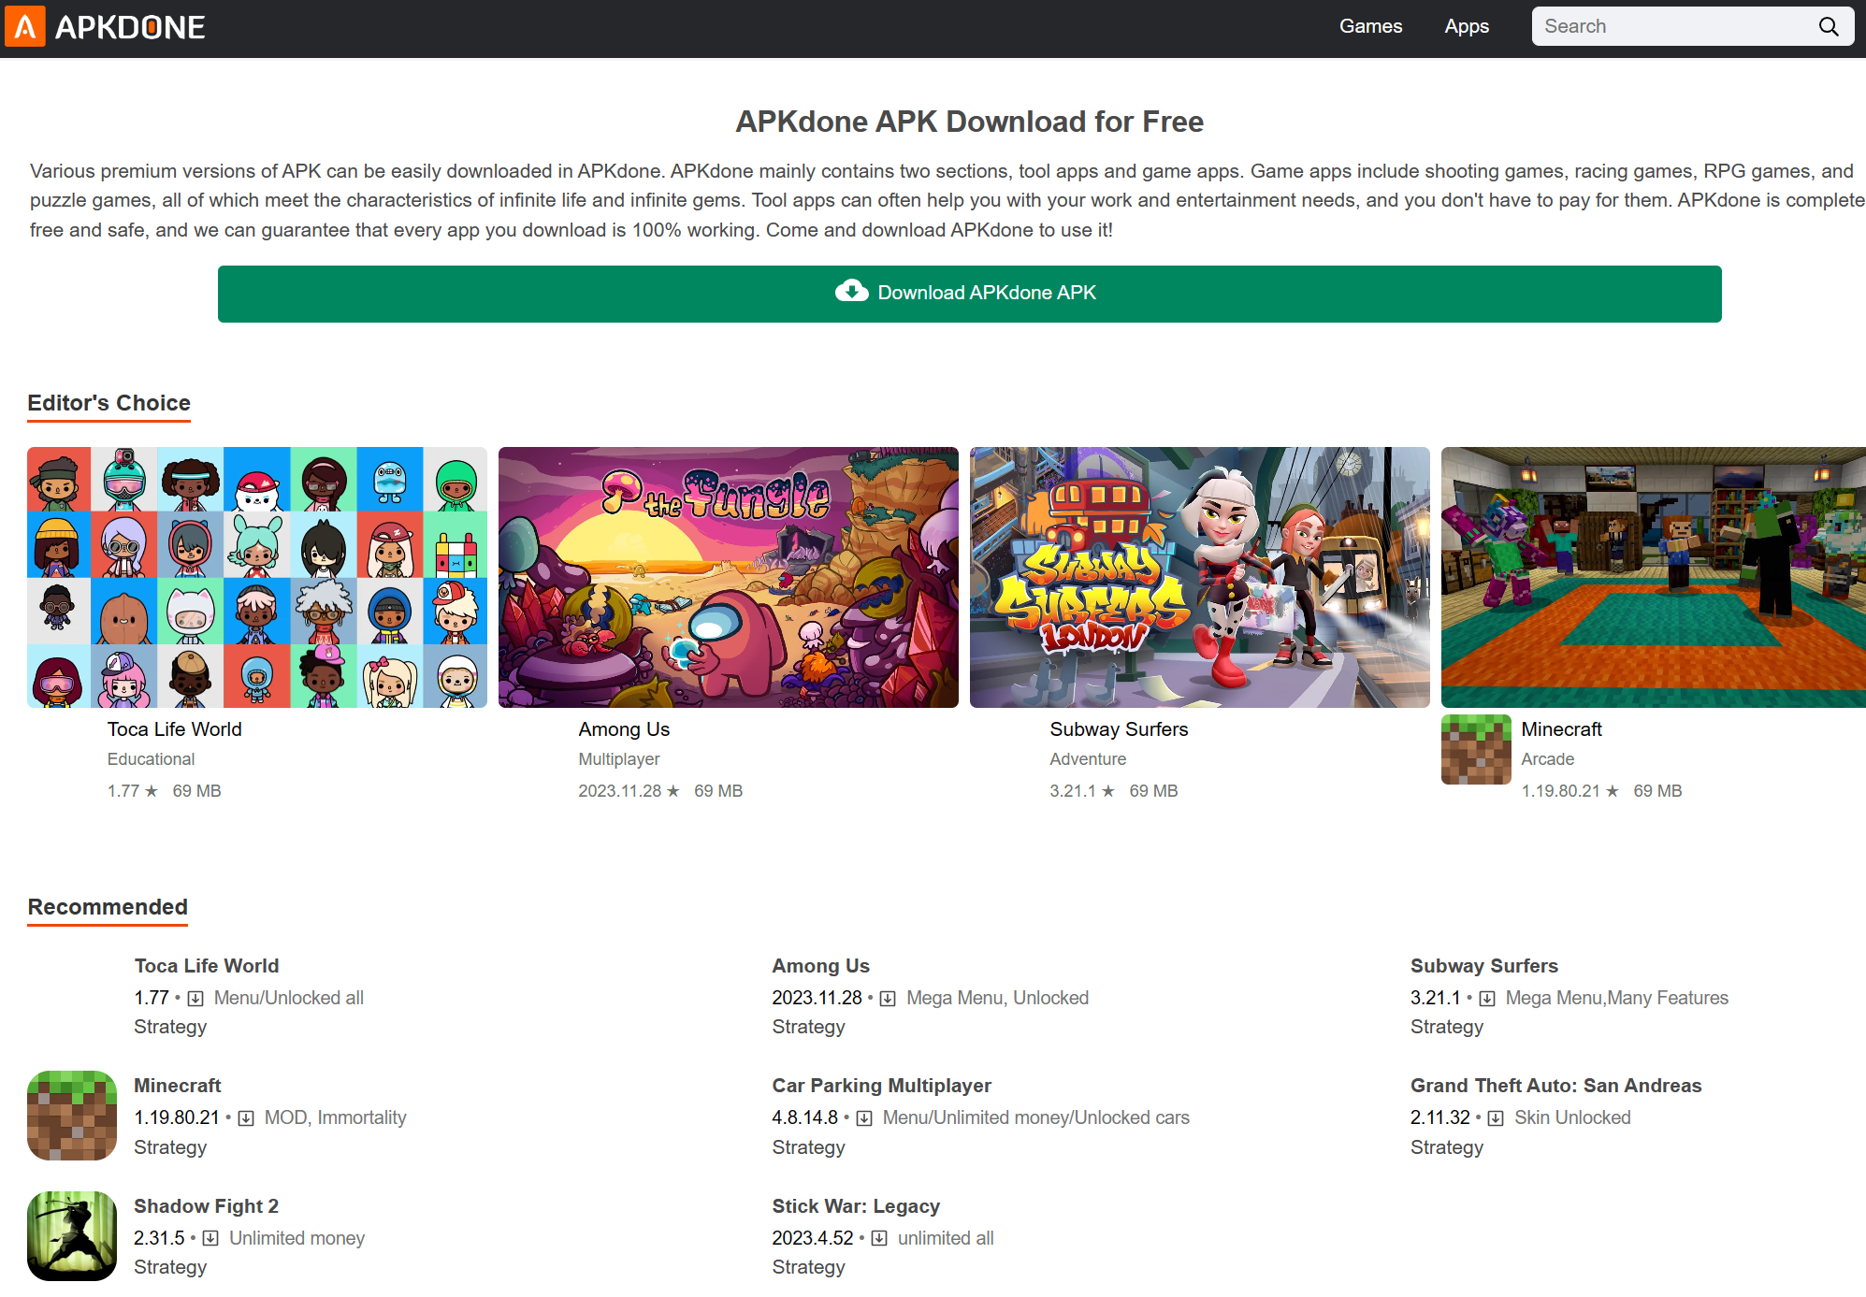Open the Games menu
Screen dimensions: 1866x1297
coord(1370,27)
